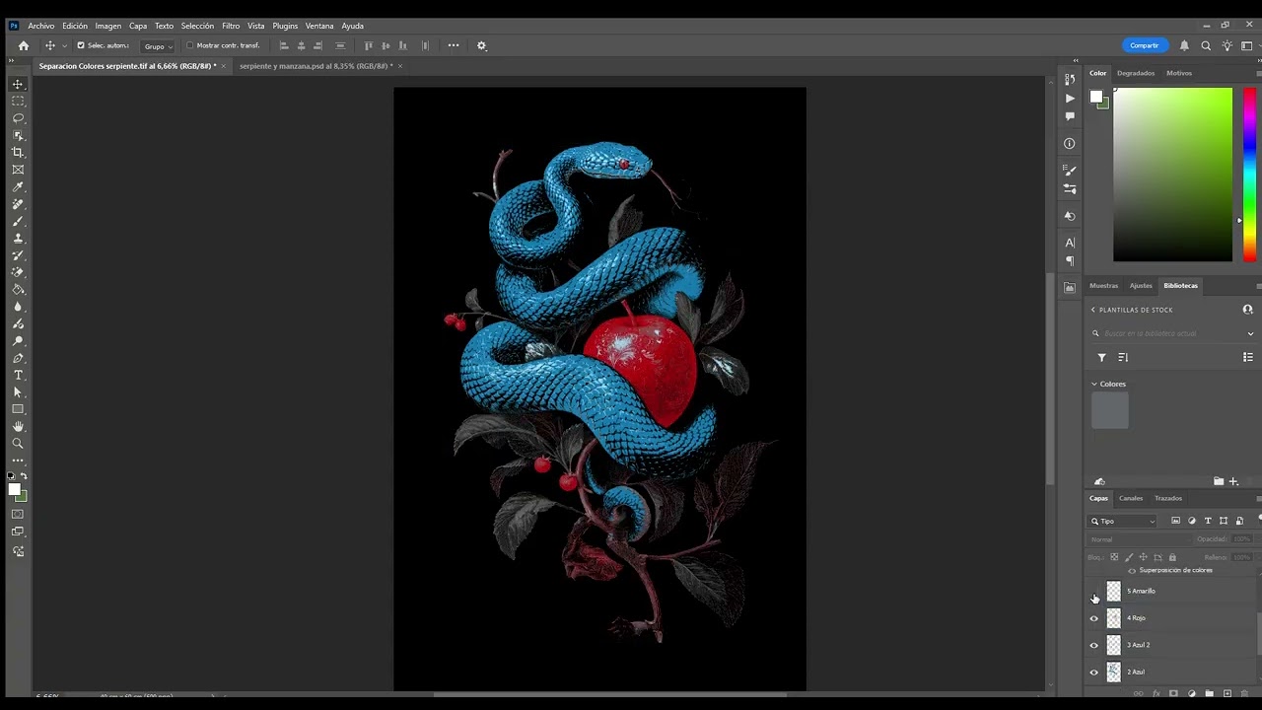Click the hue spectrum slider

click(x=1249, y=175)
